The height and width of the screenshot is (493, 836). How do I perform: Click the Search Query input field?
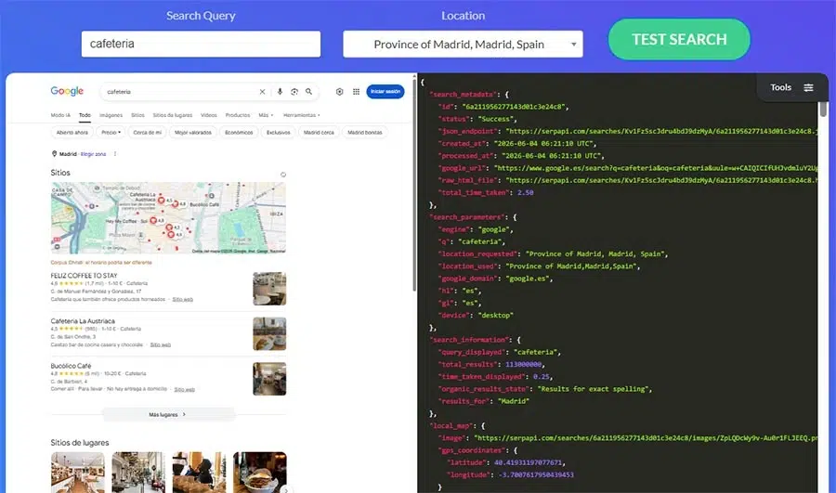(x=201, y=44)
